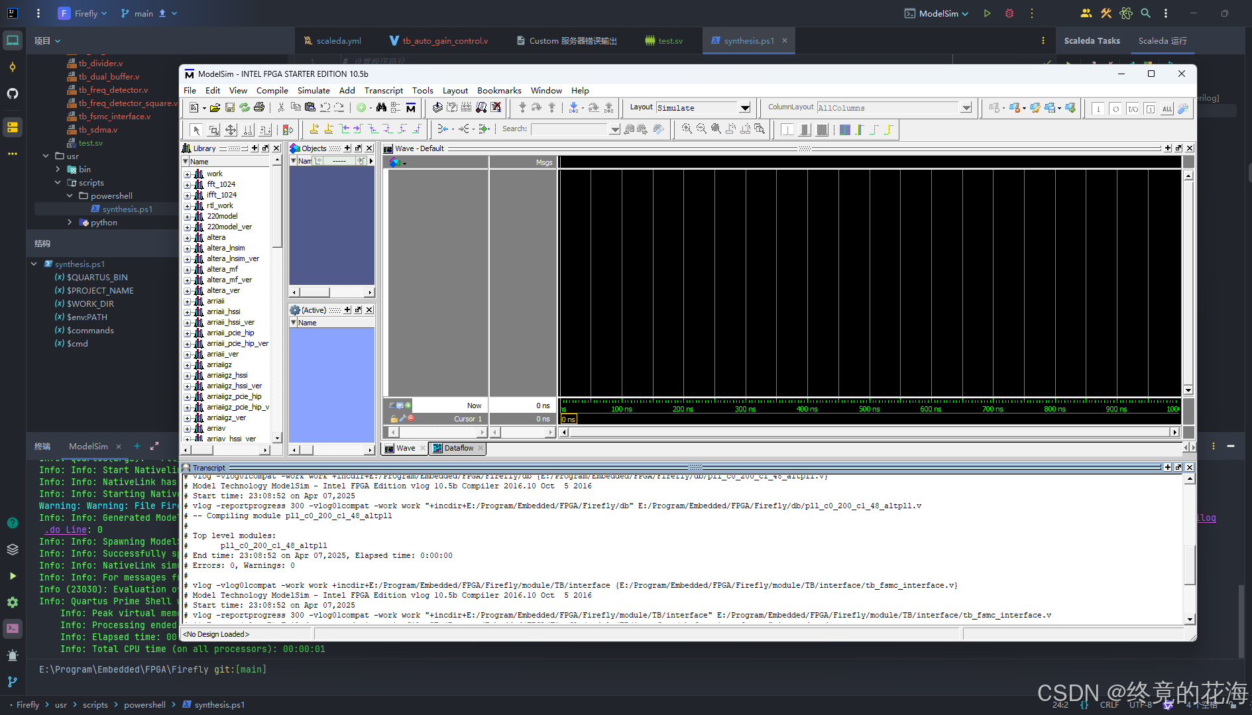1252x715 pixels.
Task: Click the Zoom In magnifier in wave toolbar
Action: [x=687, y=129]
